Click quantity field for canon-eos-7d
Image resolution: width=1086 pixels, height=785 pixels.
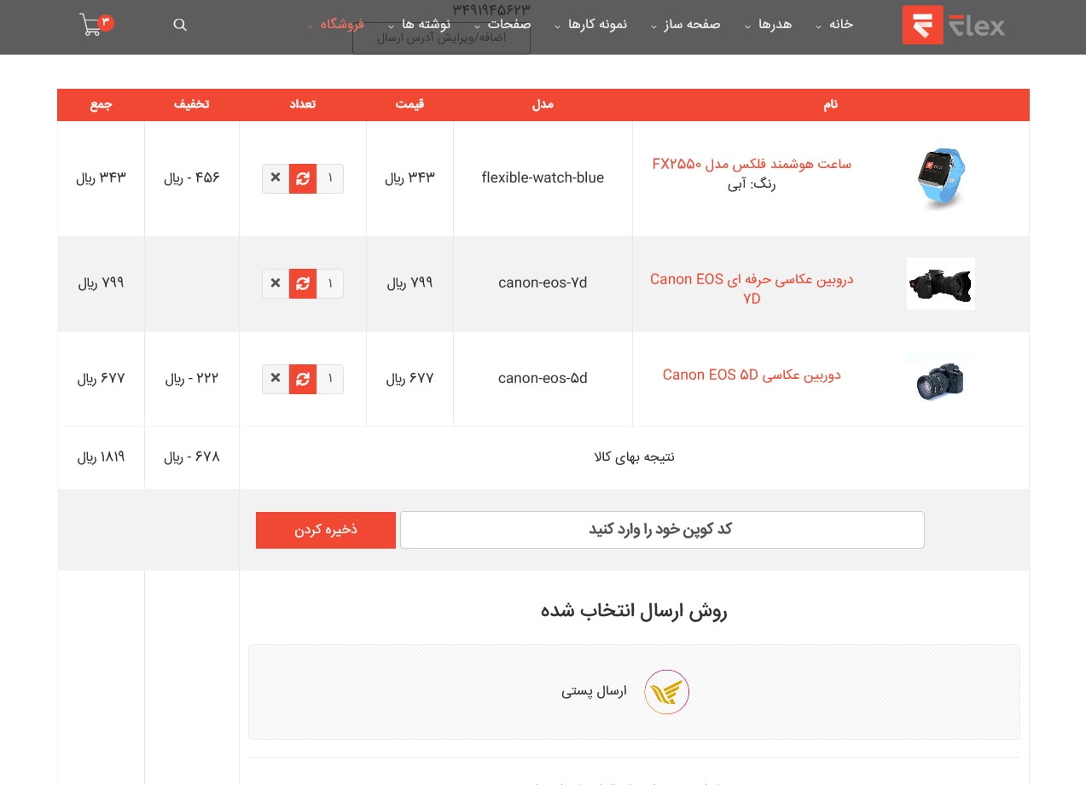[x=330, y=283]
